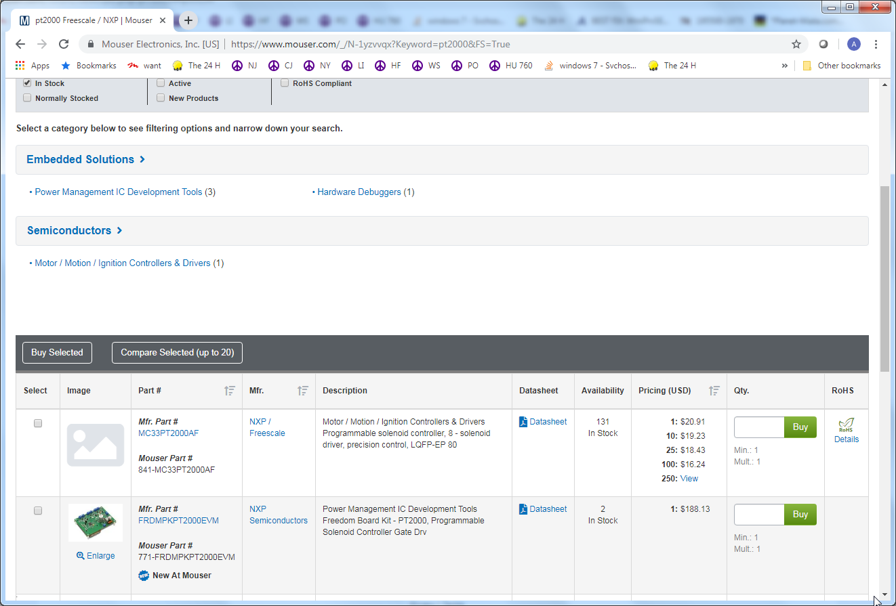This screenshot has width=896, height=606.
Task: Select the MC33PT2000AF row checkbox
Action: coord(38,423)
